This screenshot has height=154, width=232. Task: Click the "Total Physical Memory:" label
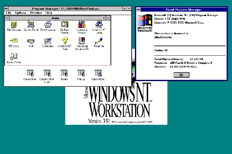point(169,59)
